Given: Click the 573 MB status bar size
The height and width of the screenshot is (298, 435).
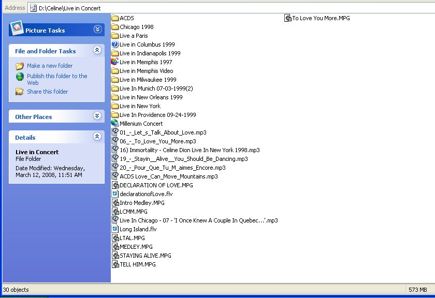Looking at the screenshot, I should pos(417,290).
